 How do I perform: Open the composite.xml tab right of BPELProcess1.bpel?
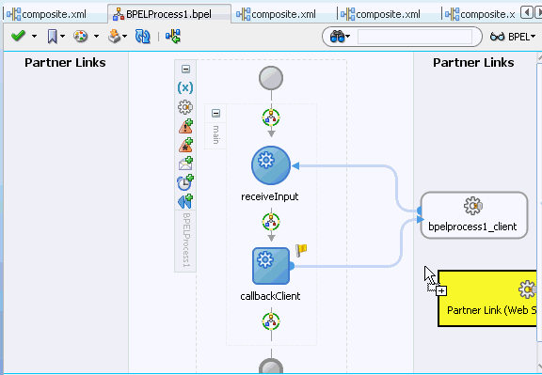click(276, 14)
